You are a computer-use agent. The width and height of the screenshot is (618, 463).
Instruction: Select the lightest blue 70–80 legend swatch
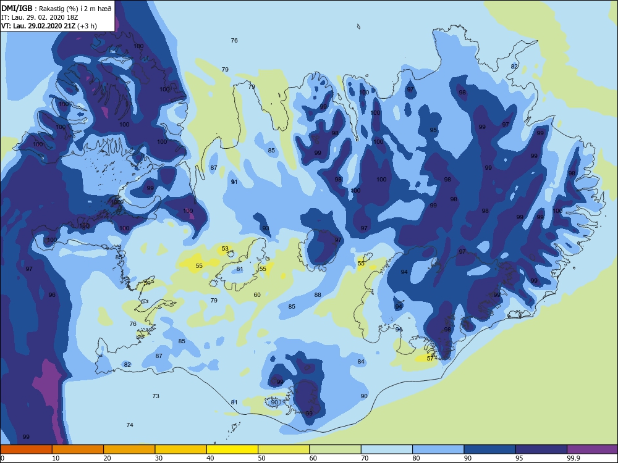[387, 449]
